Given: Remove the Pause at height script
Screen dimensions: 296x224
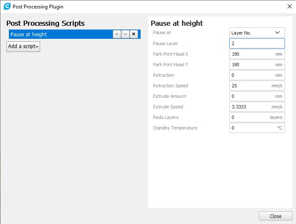Looking at the screenshot, I should click(134, 34).
